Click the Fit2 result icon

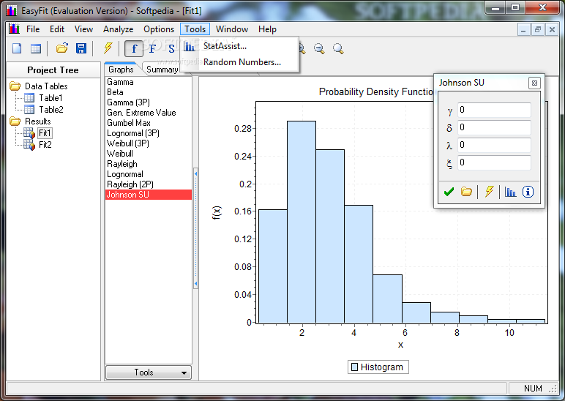(29, 144)
